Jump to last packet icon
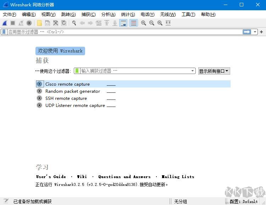266x205 pixels. pyautogui.click(x=115, y=23)
